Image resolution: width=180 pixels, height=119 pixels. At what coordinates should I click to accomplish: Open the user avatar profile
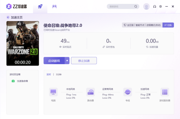[x=146, y=7]
